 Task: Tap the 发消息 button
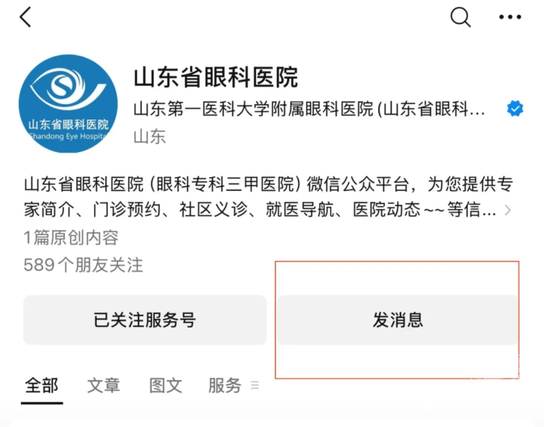click(398, 320)
